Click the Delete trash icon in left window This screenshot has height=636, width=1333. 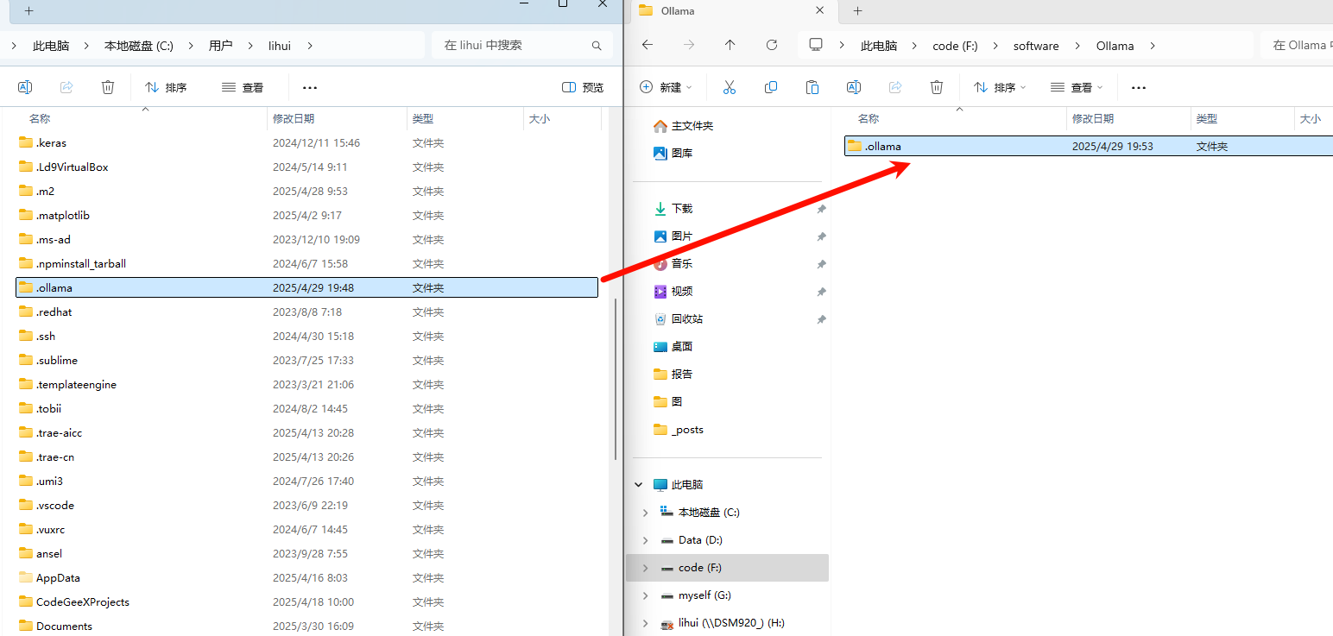[x=108, y=87]
